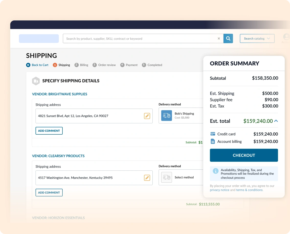The image size is (290, 234).
Task: Add comment for Clearsky Products vendor
Action: 49,192
